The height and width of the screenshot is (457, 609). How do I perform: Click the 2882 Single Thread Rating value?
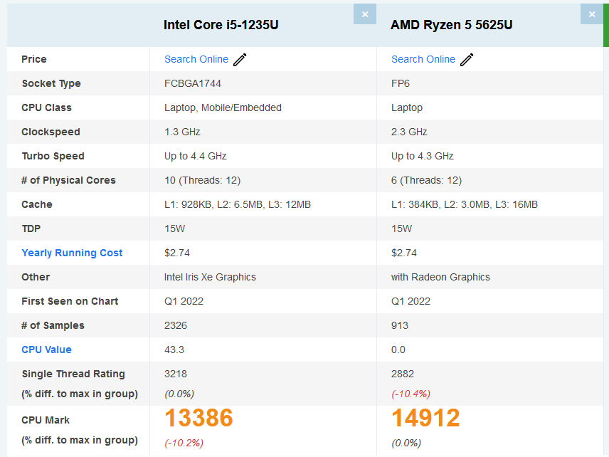403,374
